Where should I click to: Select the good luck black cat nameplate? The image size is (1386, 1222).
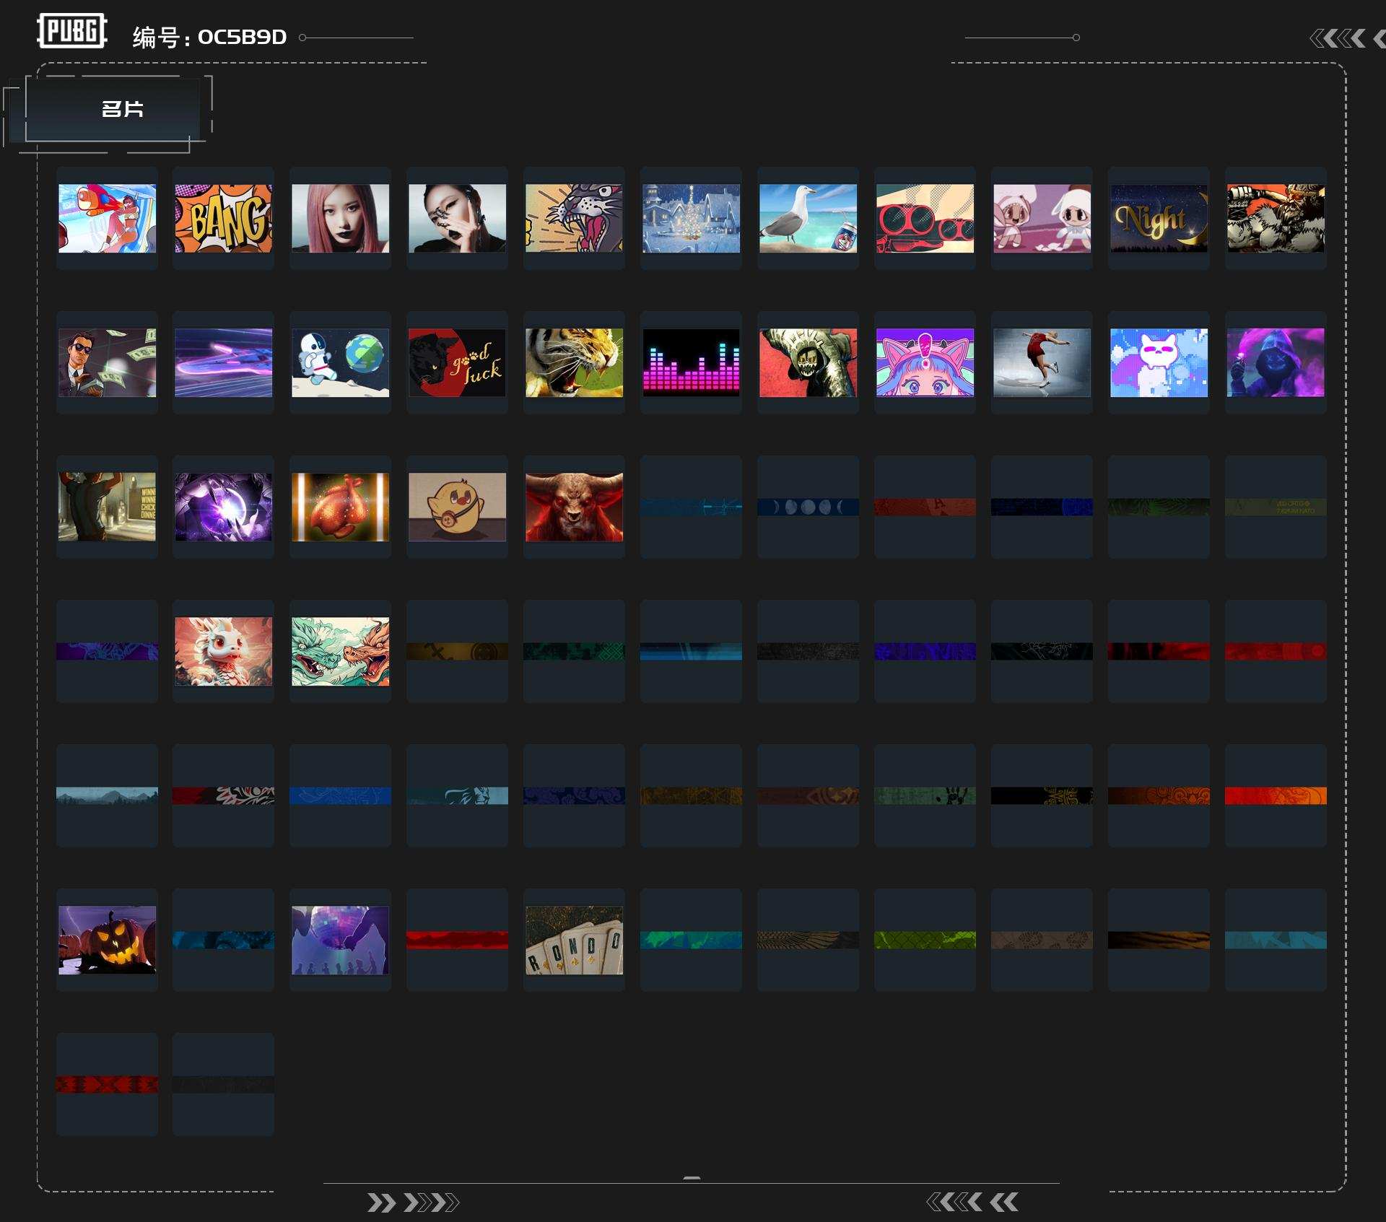click(457, 362)
